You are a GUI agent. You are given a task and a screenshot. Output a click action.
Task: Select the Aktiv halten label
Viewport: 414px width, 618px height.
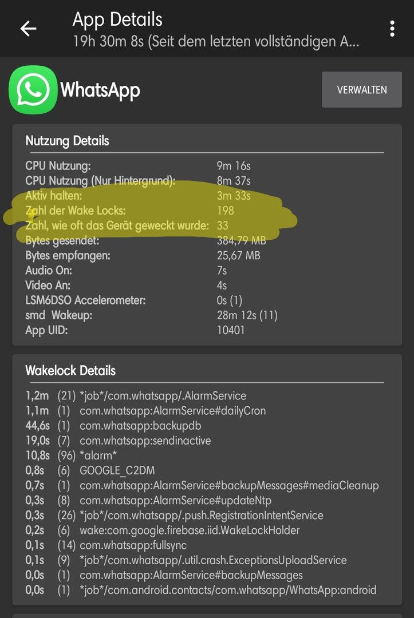tap(54, 196)
